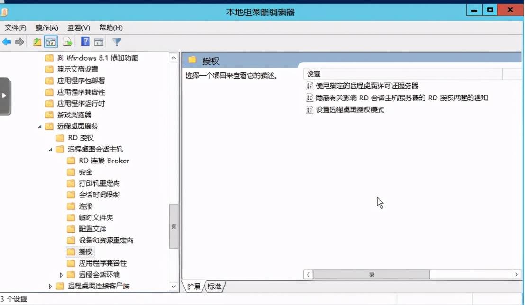Open 隐藏有关影响 RD 会话主机服务器 setting
525x305 pixels.
(x=397, y=98)
